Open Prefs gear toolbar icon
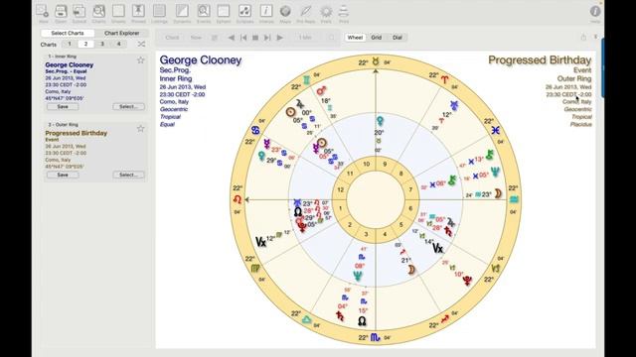The width and height of the screenshot is (636, 357). [326, 12]
